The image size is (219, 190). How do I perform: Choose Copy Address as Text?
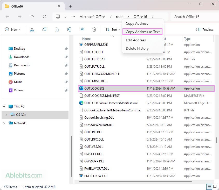point(143,32)
